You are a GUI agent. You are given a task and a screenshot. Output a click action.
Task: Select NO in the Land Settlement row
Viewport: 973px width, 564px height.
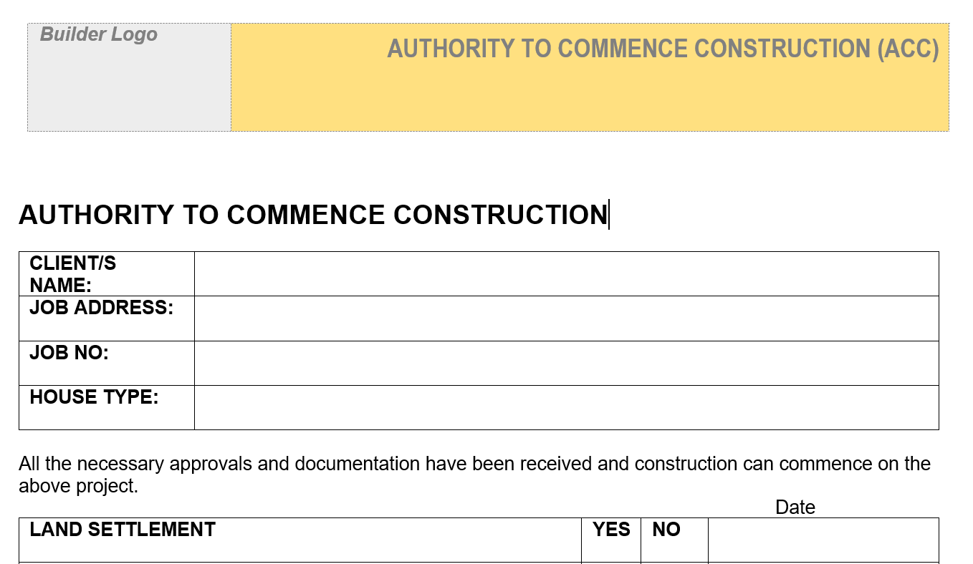click(x=666, y=530)
